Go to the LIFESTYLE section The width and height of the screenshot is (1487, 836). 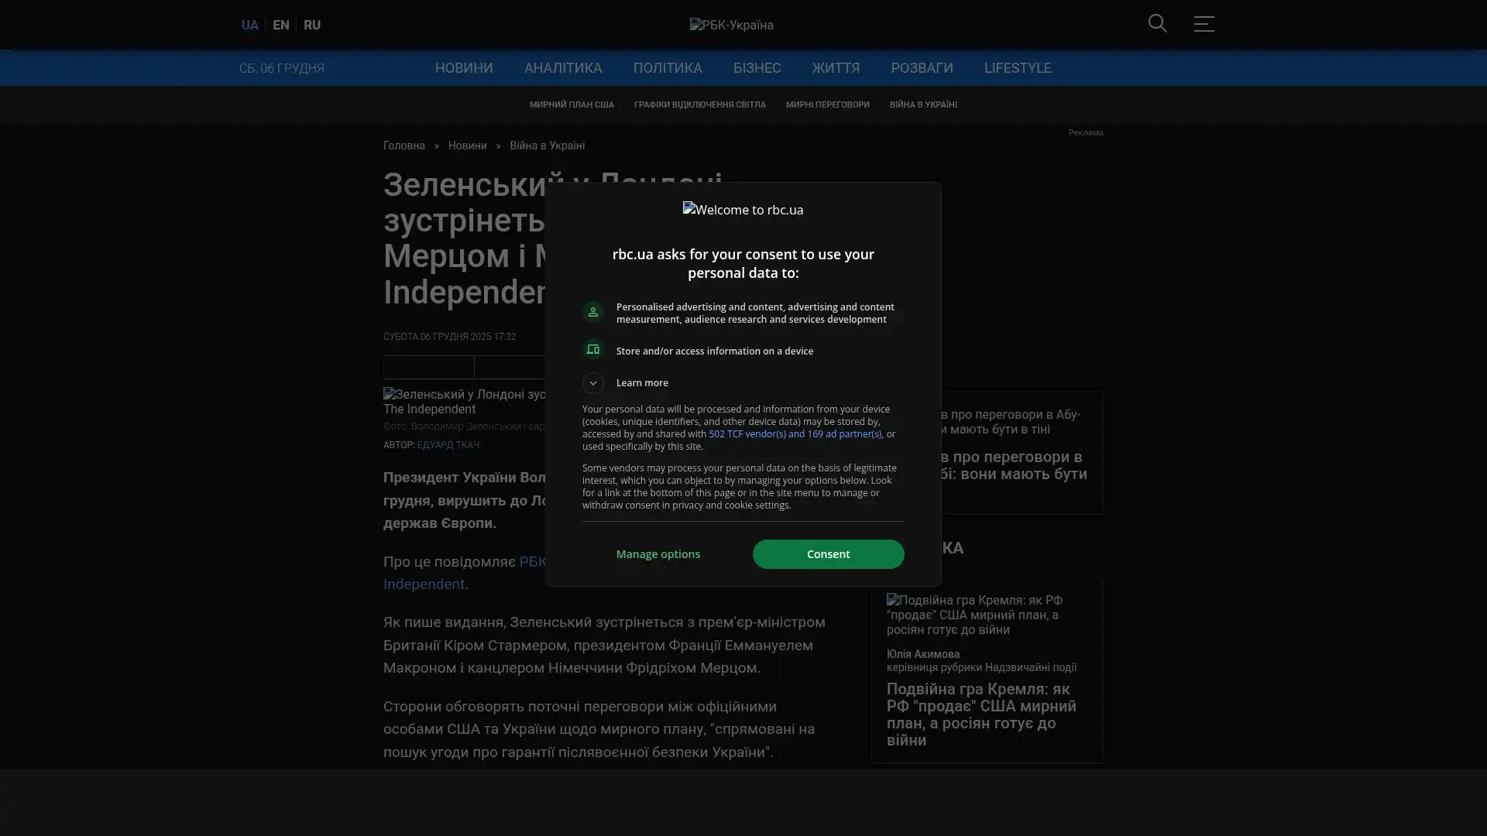(1017, 68)
